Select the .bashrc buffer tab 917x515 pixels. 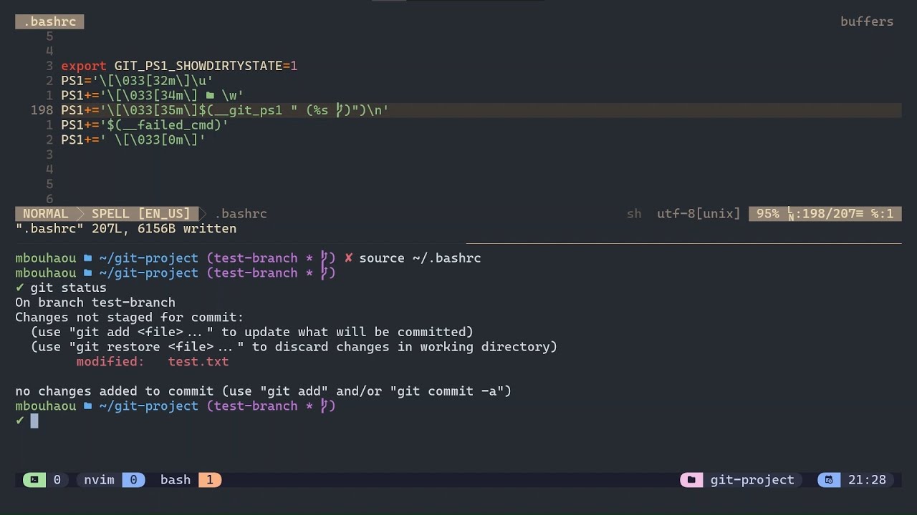click(49, 21)
